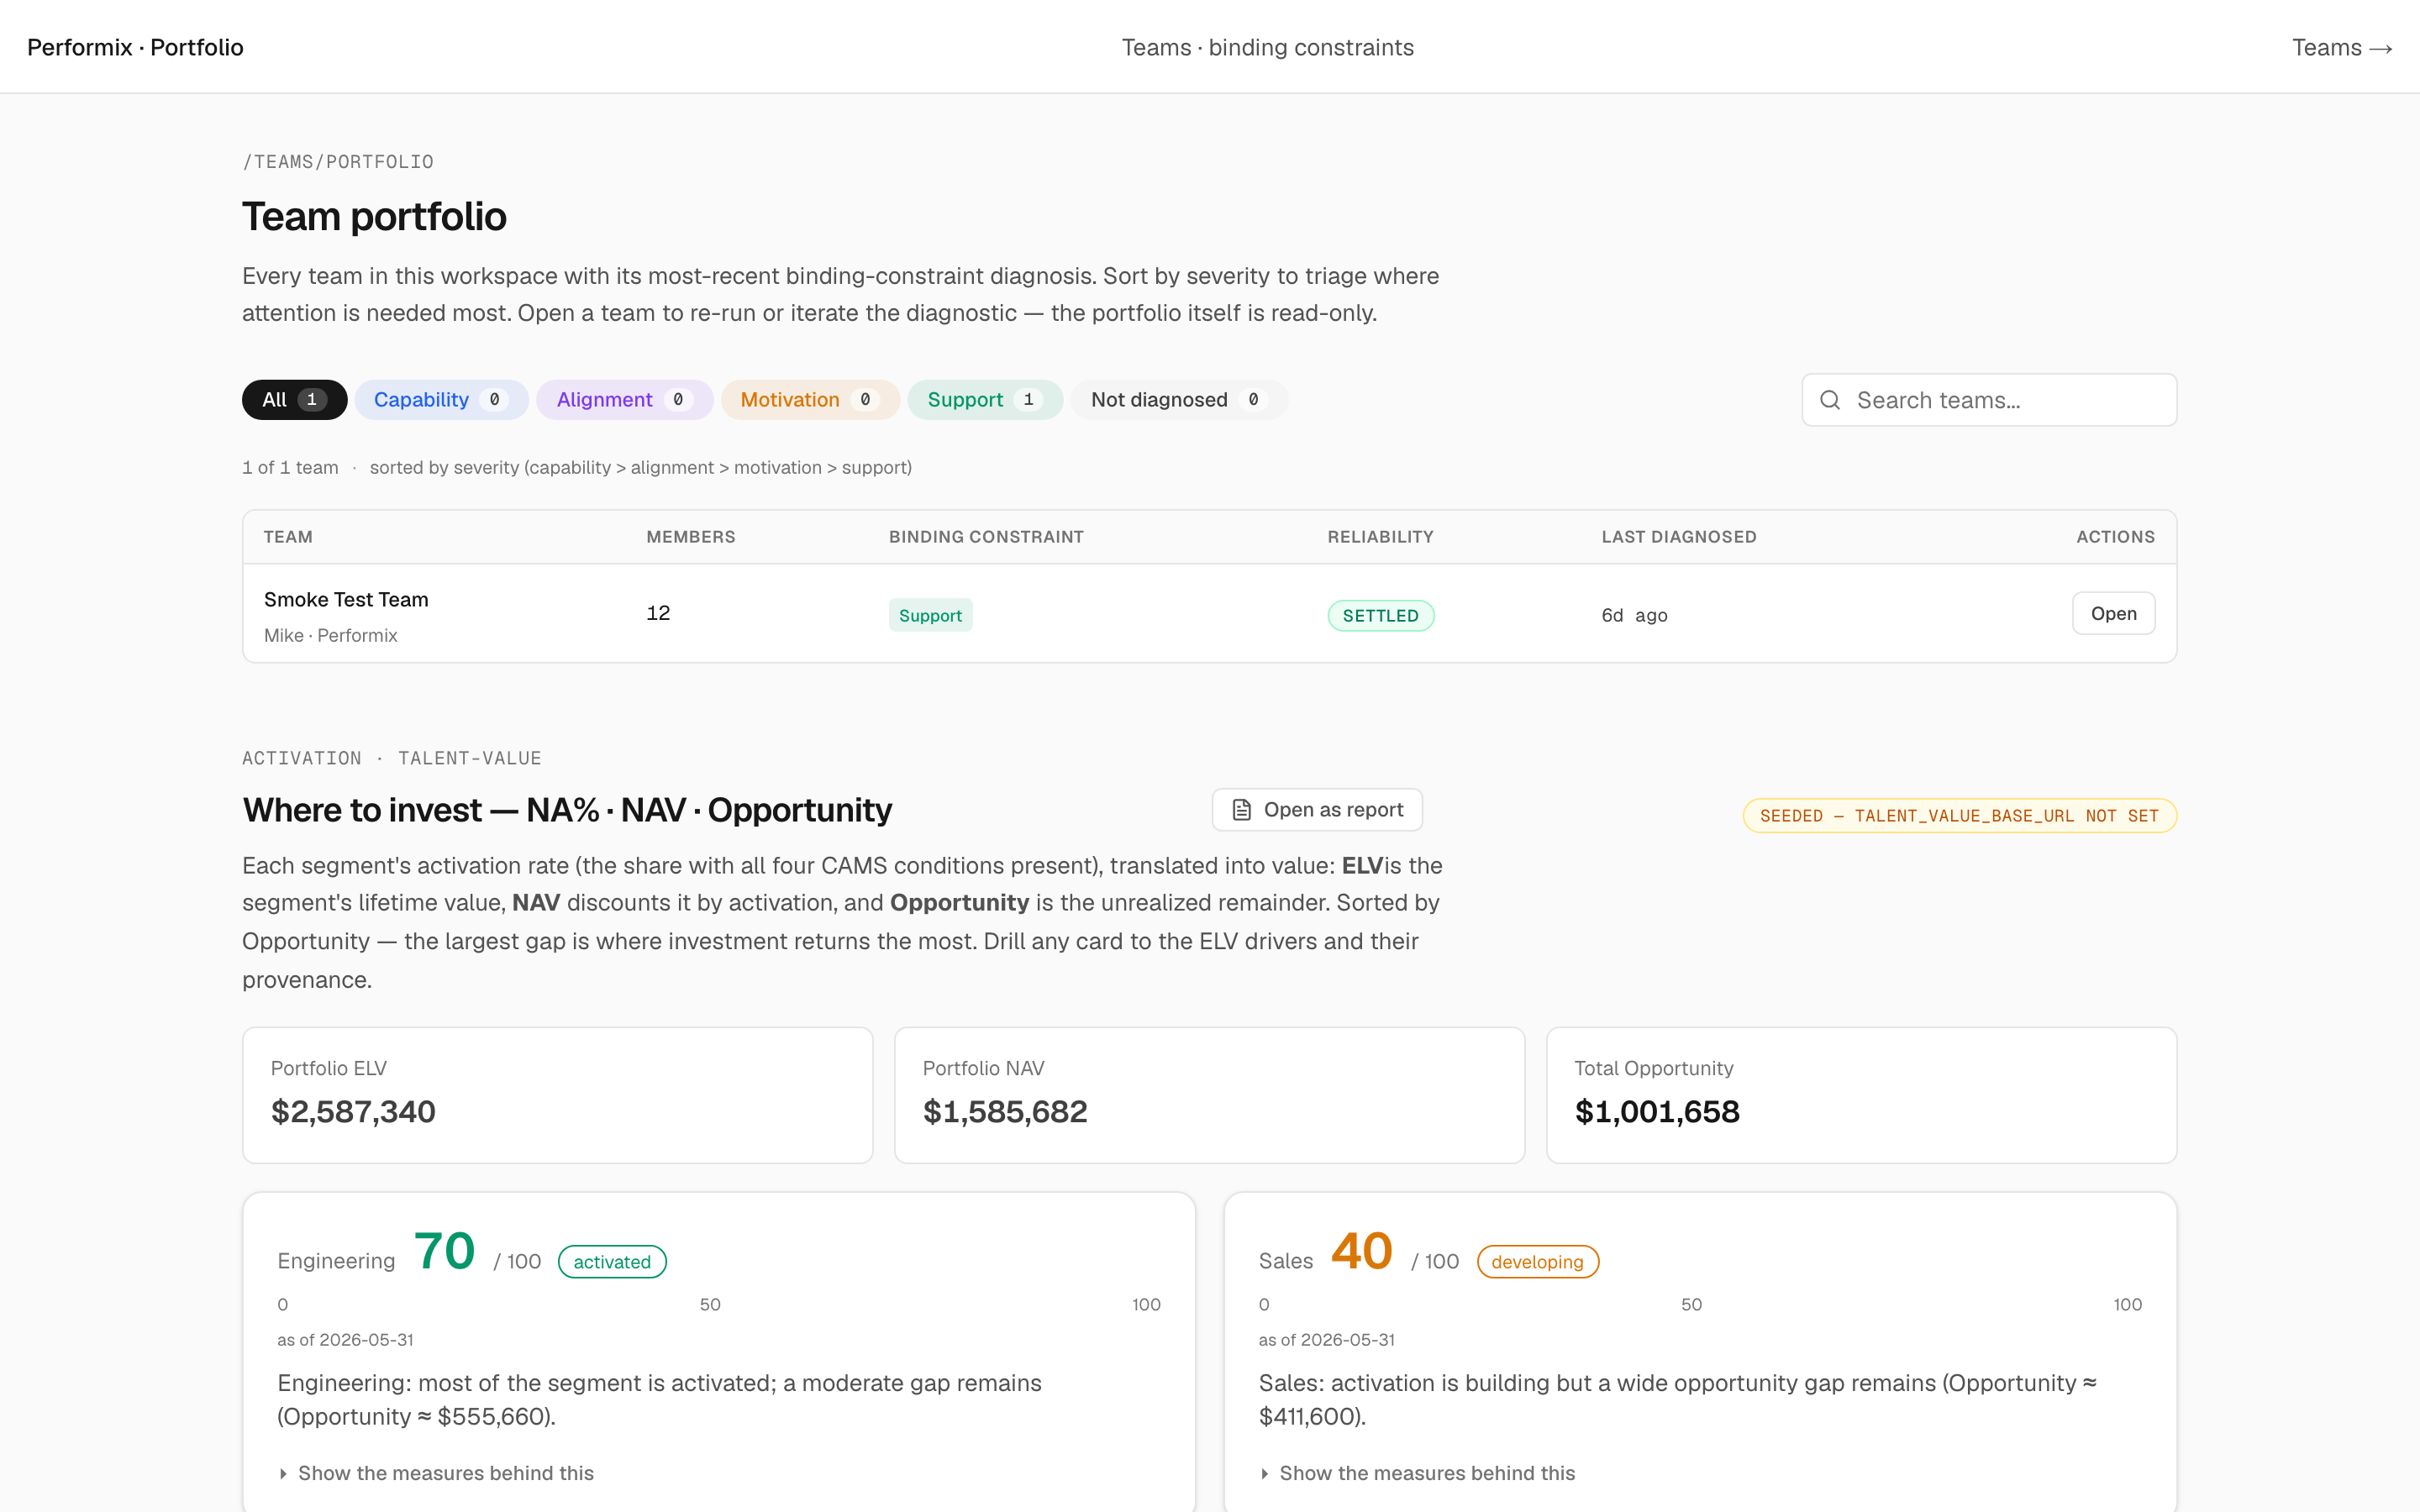Click Performix · Portfolio brand link
Viewport: 2420px width, 1512px height.
135,47
